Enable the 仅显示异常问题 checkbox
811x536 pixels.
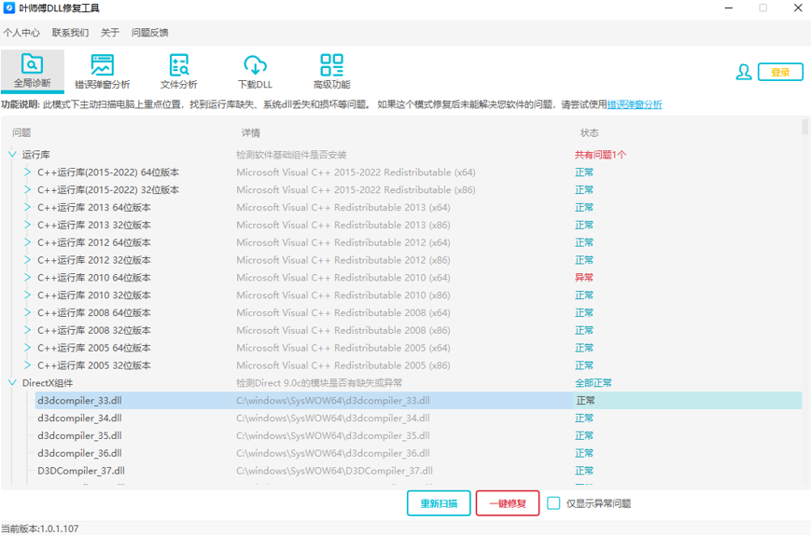coord(553,503)
